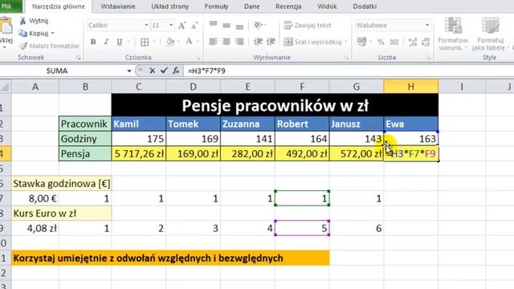Viewport: 514px width, 289px height.
Task: Expand the underline style dropdown arrow
Action: click(128, 42)
